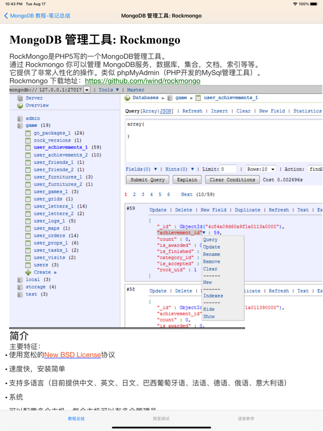Click the Next page link
323x431 pixels.
pyautogui.click(x=187, y=194)
